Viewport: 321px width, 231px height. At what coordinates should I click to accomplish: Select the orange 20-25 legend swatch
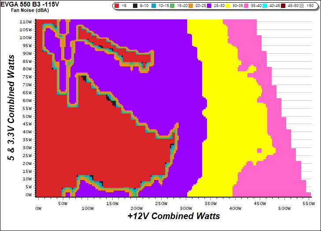[191, 6]
